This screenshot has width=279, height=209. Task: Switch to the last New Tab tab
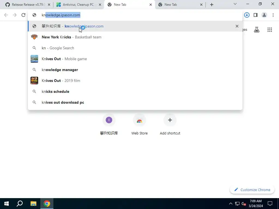[180, 5]
